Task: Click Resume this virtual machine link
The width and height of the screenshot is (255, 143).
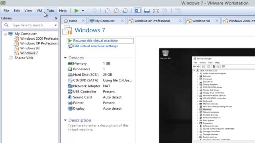Action: (95, 41)
